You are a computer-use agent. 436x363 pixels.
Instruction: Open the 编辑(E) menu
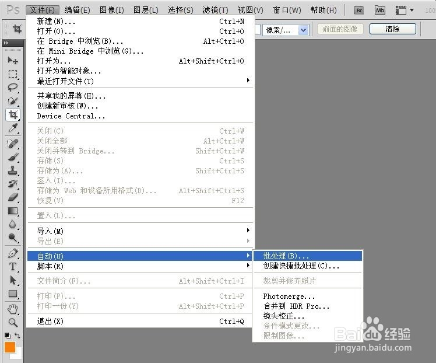pos(78,11)
